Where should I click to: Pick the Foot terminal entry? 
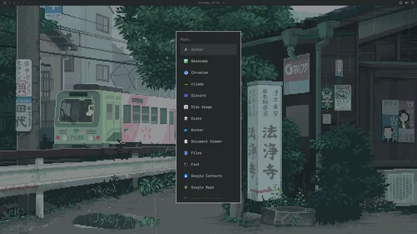208,164
